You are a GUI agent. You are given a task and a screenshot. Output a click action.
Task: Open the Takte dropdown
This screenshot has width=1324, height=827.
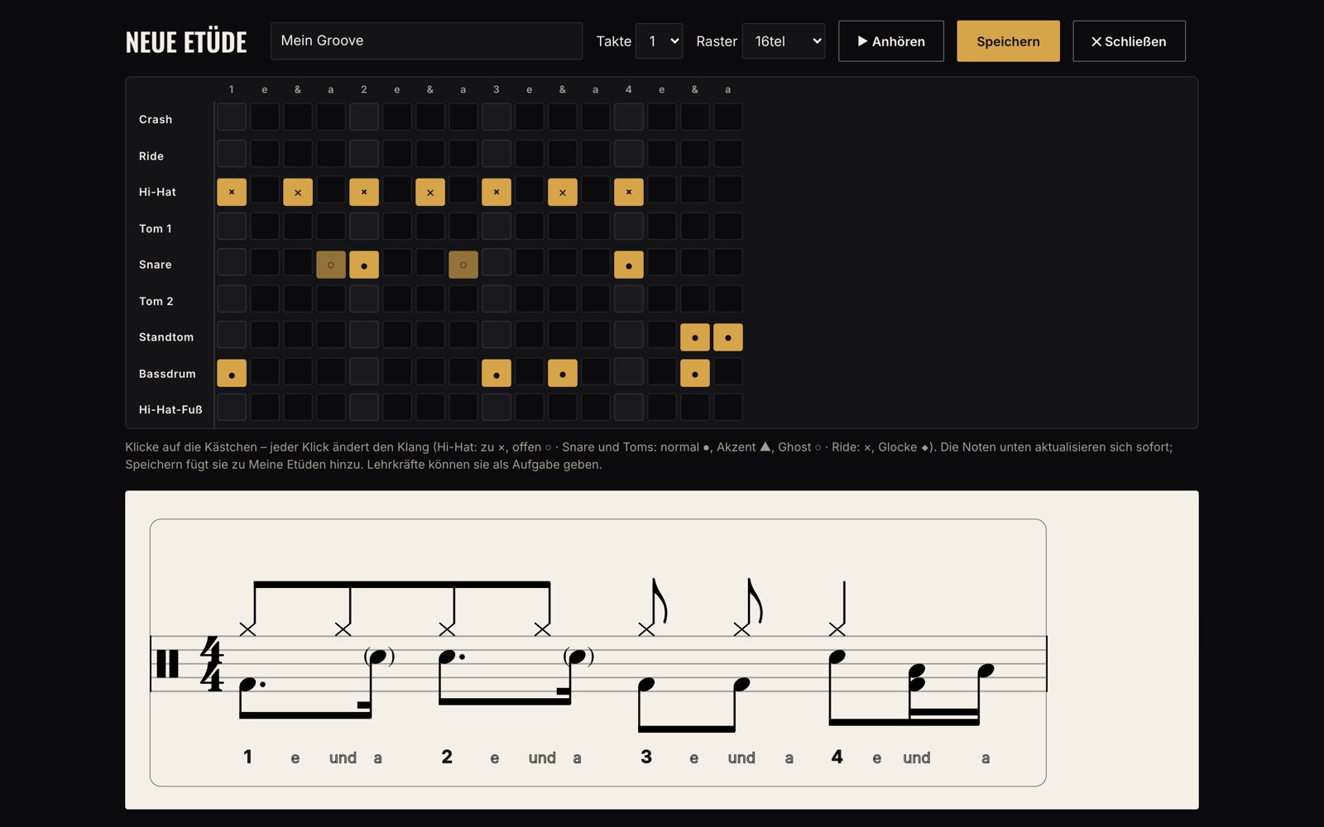[659, 41]
